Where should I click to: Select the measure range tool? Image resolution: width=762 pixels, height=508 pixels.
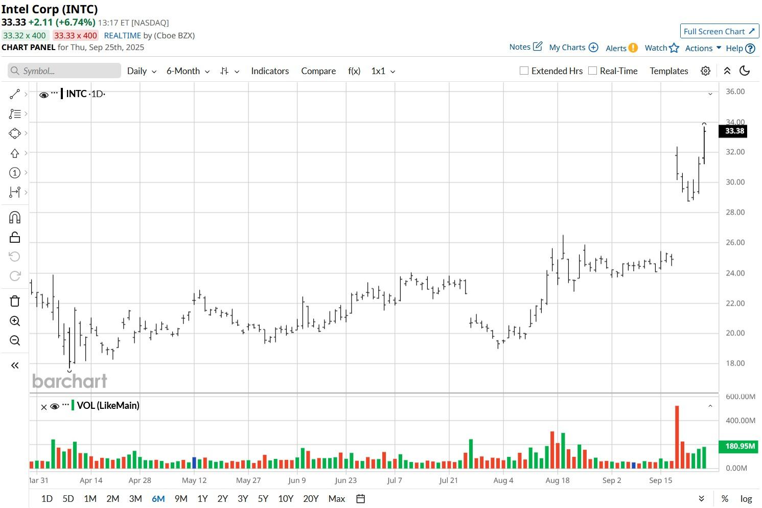pyautogui.click(x=15, y=192)
